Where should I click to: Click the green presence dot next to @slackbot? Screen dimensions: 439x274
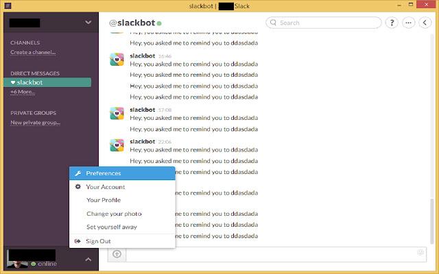pyautogui.click(x=159, y=23)
